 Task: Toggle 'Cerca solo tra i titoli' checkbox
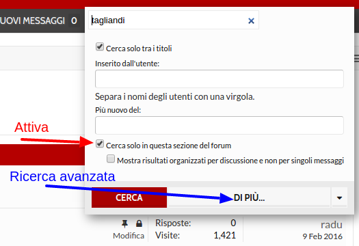coord(100,46)
